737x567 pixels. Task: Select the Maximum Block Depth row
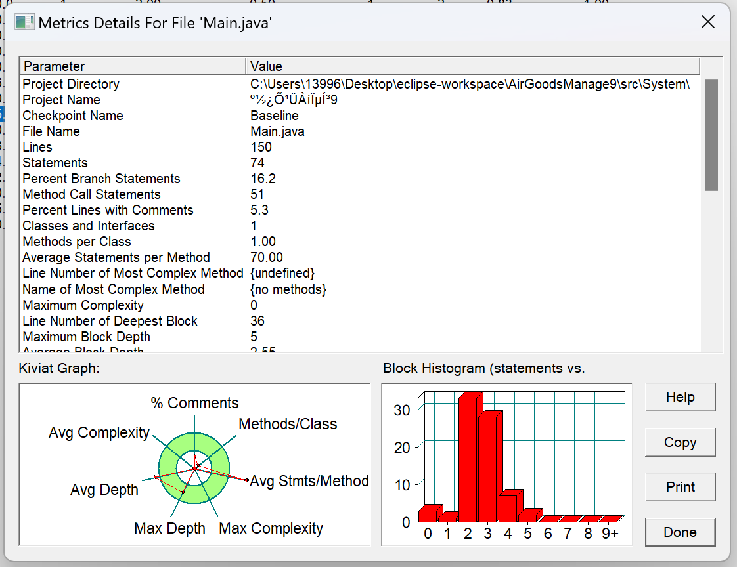[x=360, y=337]
